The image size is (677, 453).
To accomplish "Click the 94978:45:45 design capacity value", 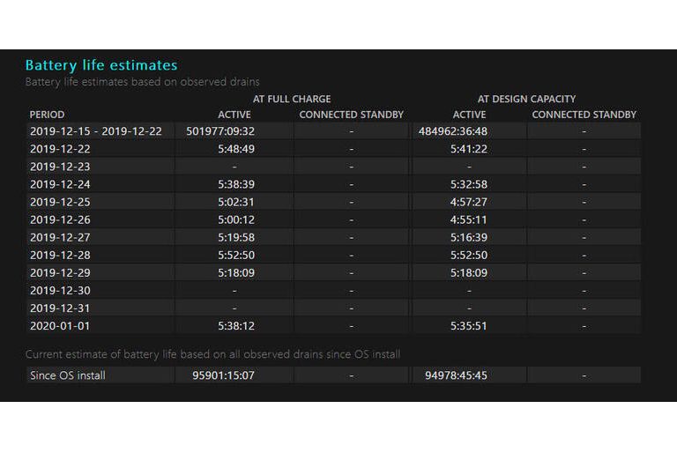I will coord(456,375).
